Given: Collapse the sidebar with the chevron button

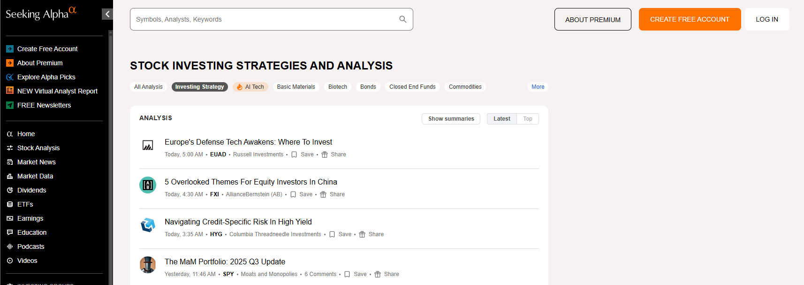Looking at the screenshot, I should 107,14.
